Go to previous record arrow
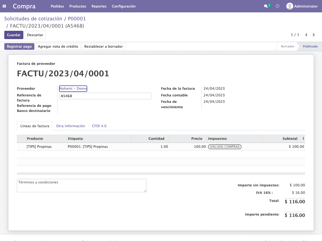322x241 pixels. click(x=306, y=35)
